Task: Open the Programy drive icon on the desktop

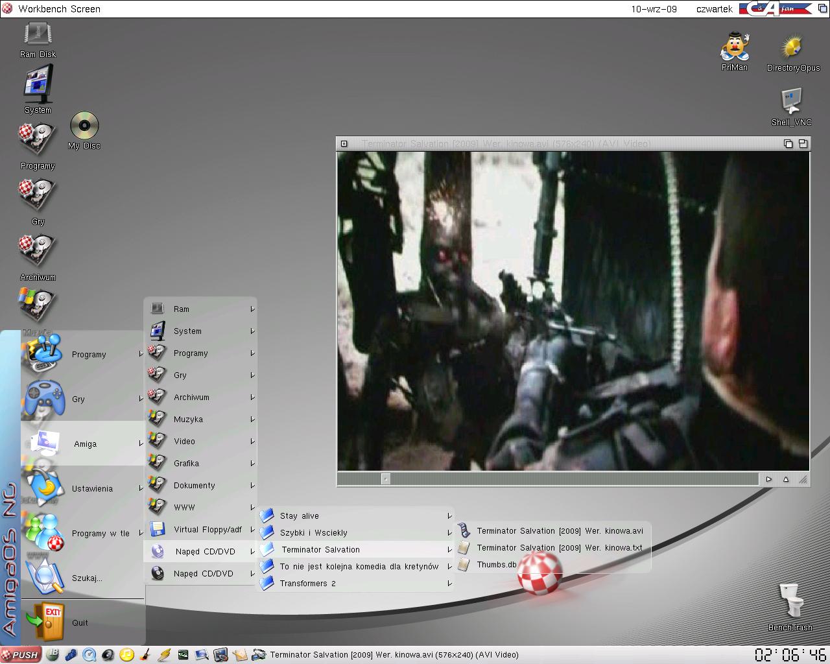Action: (38, 145)
